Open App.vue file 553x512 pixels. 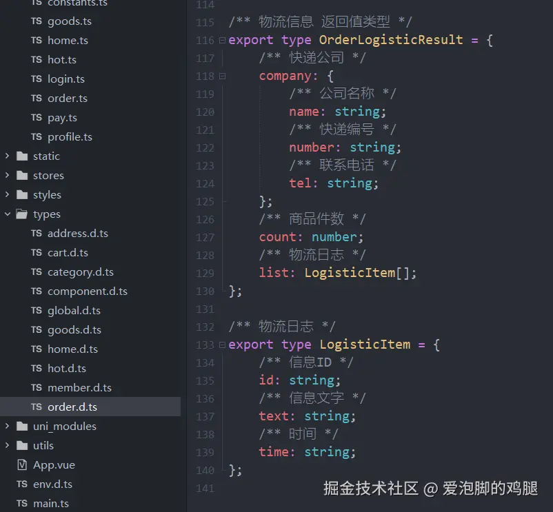click(54, 464)
